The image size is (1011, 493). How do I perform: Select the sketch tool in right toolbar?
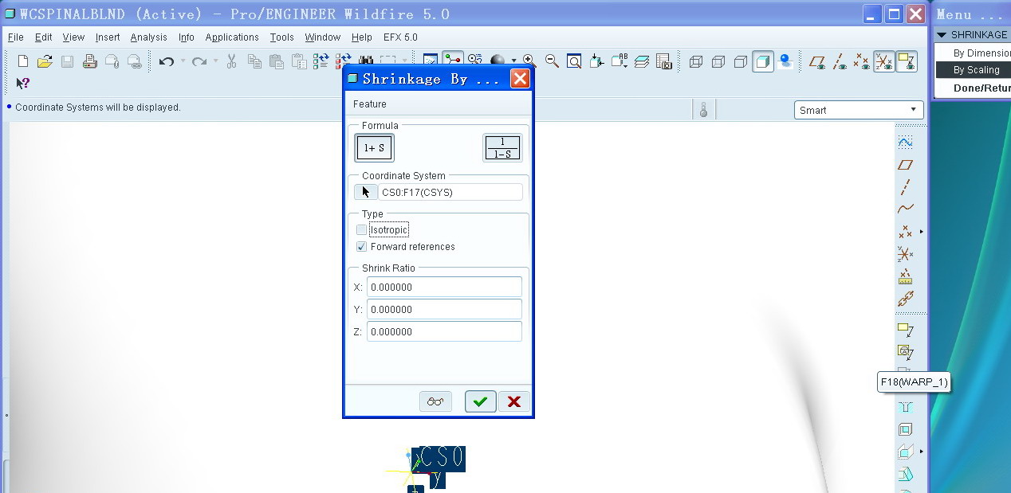coord(905,143)
